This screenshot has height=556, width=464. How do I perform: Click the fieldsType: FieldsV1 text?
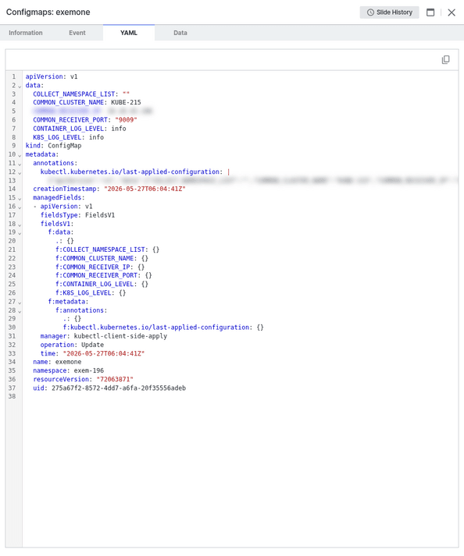(x=77, y=215)
